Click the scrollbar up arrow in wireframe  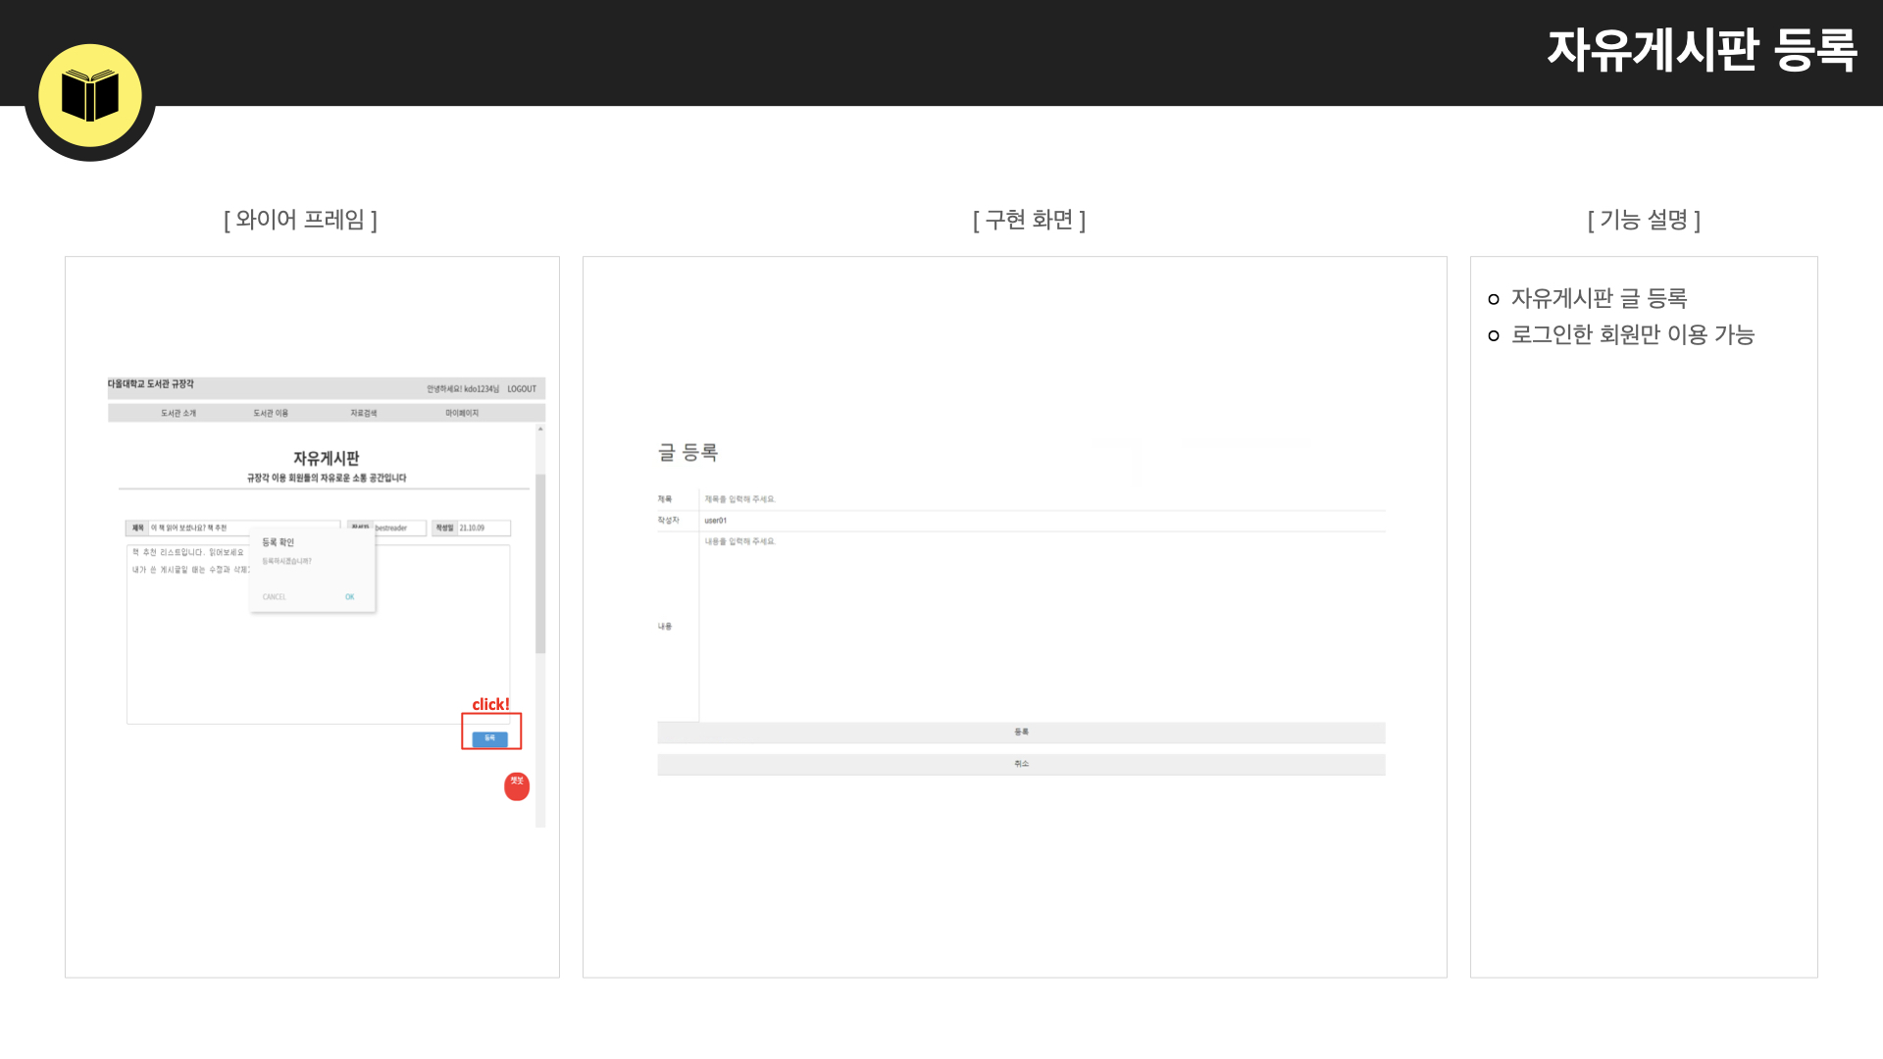tap(540, 429)
